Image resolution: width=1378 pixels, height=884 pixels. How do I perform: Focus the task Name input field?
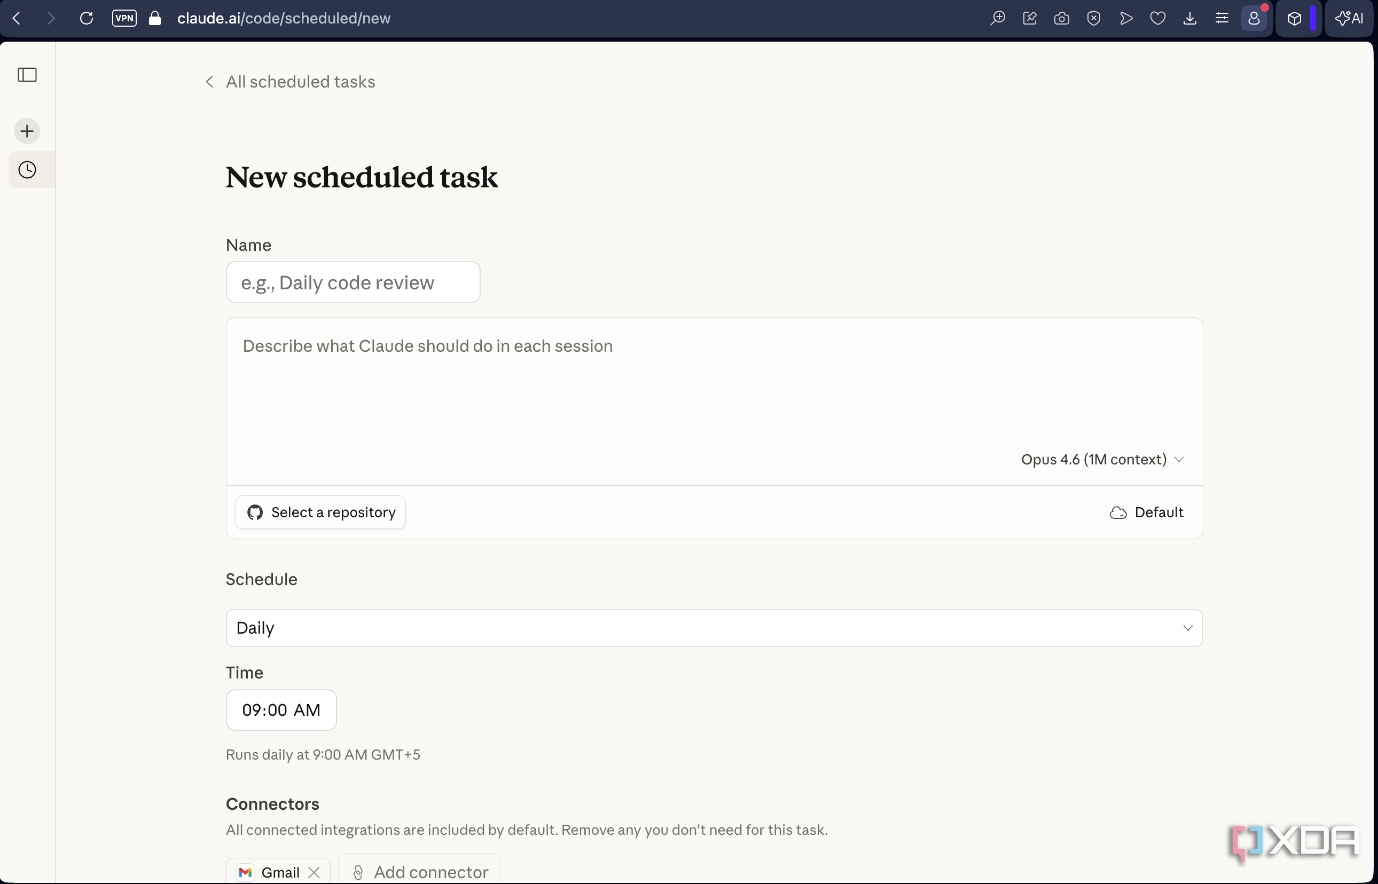pyautogui.click(x=353, y=282)
